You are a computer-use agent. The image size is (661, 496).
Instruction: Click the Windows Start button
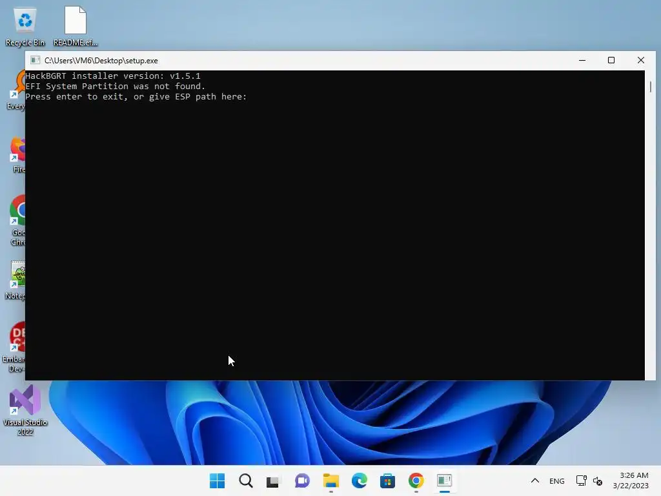coord(217,480)
